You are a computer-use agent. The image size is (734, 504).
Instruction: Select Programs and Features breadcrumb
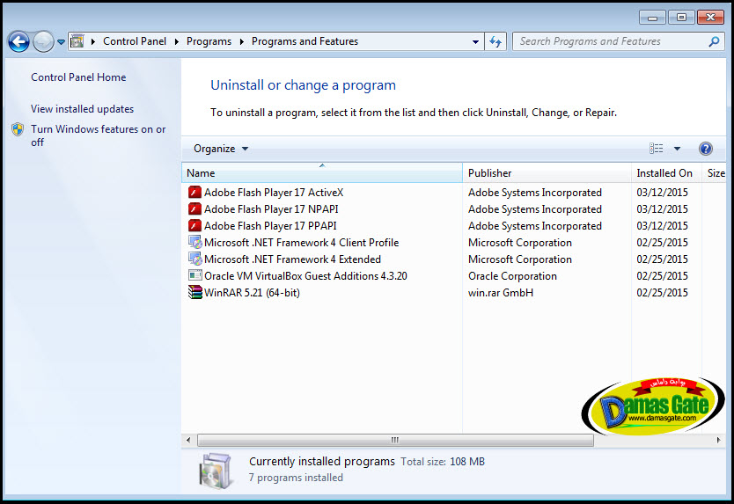(305, 41)
